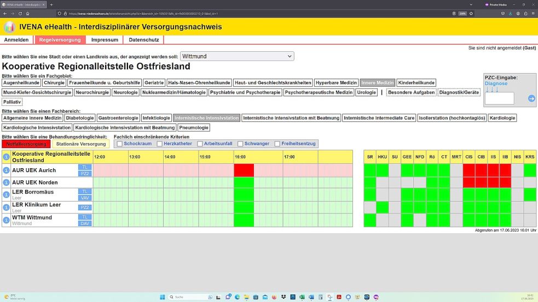Open Diagnostik/Geräte category
Screen dimensions: 538x302
(459, 92)
